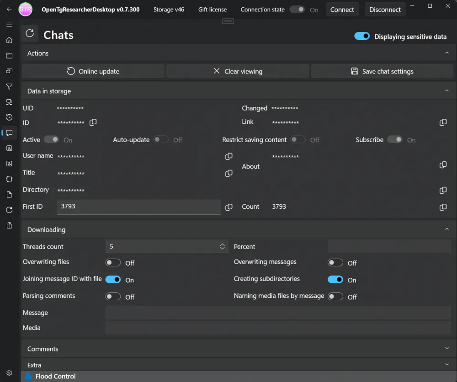Click the copy icon beside the Count value
457x382 pixels.
(443, 207)
